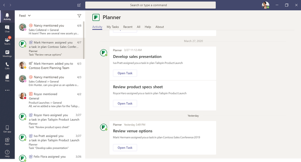Click the new chat compose icon

tap(79, 5)
